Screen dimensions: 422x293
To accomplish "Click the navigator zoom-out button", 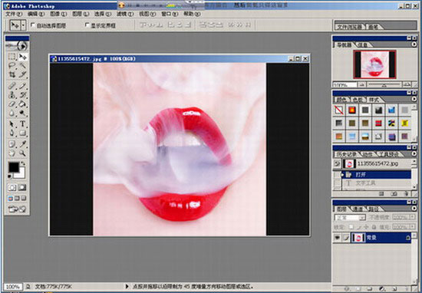I will point(362,84).
